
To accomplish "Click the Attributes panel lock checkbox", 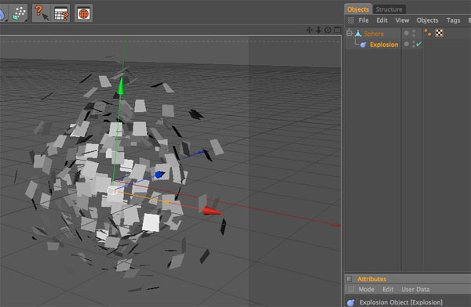I will pos(349,279).
